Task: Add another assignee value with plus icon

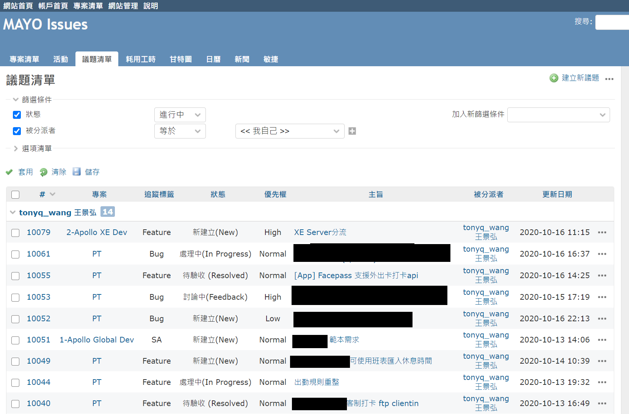Action: tap(352, 131)
